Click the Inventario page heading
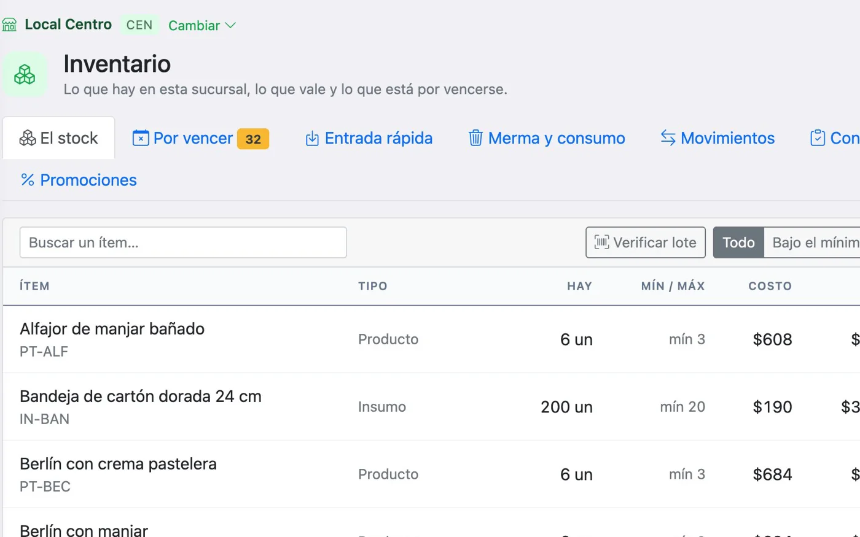The image size is (860, 537). [117, 64]
